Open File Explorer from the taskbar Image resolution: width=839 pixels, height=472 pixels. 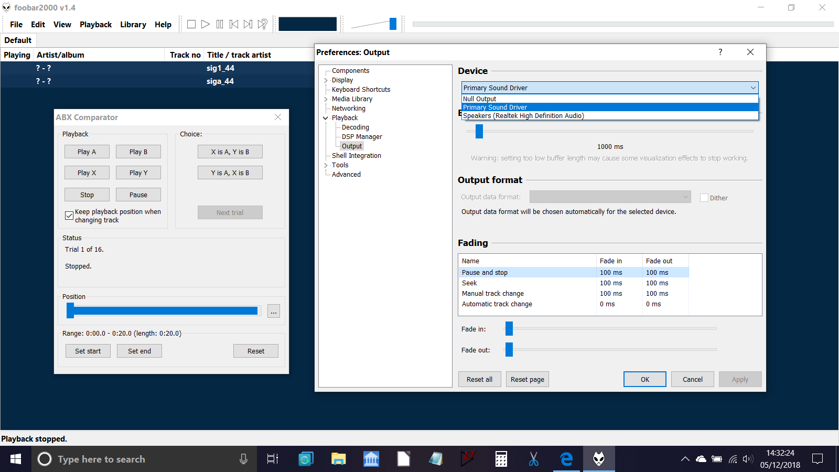[339, 459]
